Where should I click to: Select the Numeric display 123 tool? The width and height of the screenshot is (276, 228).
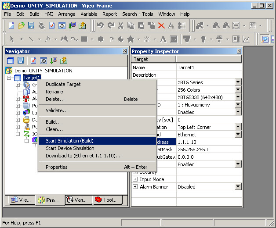pyautogui.click(x=219, y=39)
